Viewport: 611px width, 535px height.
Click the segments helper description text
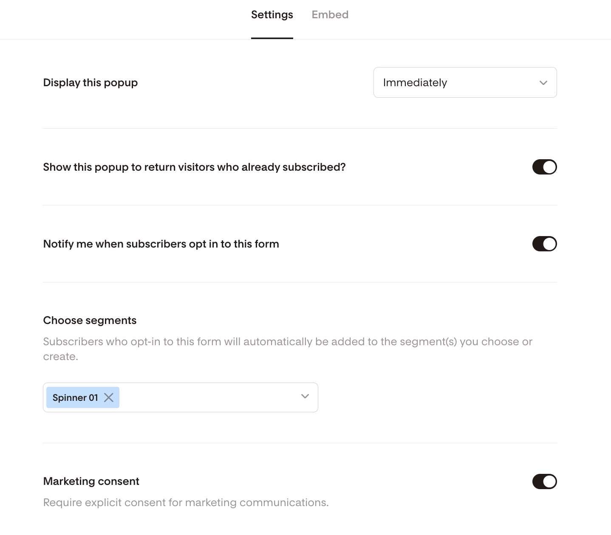287,342
